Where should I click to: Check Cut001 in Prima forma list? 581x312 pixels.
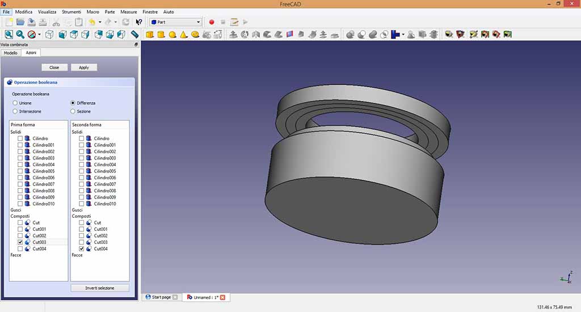pyautogui.click(x=20, y=229)
